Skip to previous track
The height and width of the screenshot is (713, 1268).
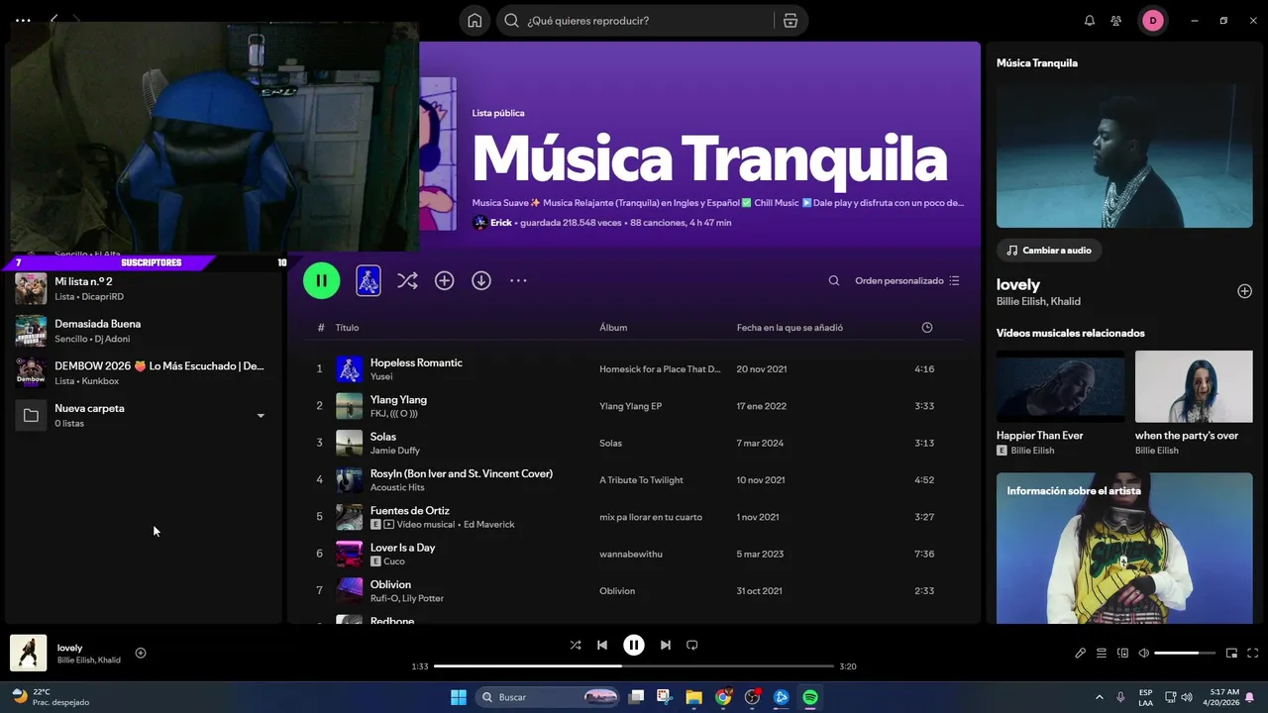[x=602, y=645]
